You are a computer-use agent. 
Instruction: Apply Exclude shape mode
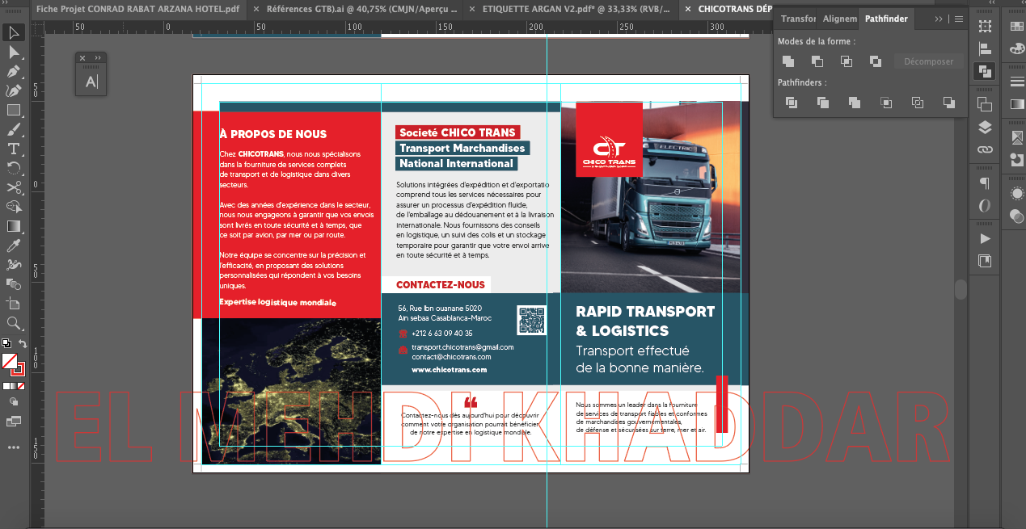tap(876, 61)
